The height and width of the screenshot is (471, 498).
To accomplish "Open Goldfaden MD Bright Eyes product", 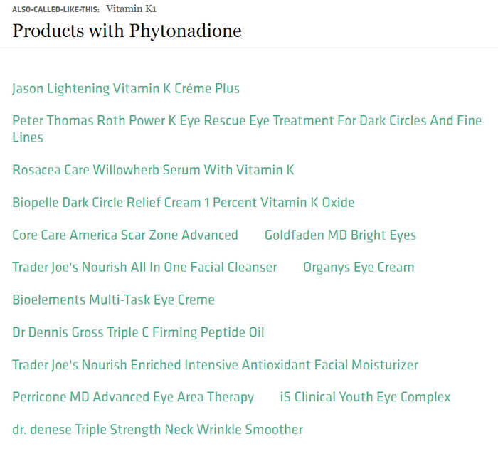I will [x=340, y=235].
